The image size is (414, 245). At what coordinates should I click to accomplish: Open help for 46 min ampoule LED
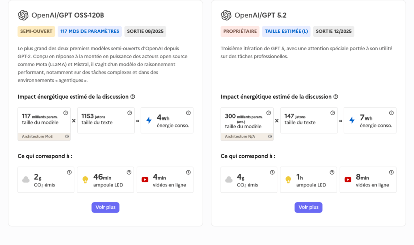coord(129,172)
